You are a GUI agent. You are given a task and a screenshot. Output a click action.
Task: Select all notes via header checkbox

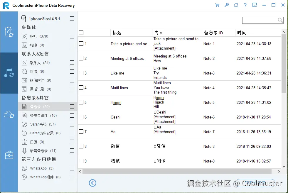pos(81,33)
